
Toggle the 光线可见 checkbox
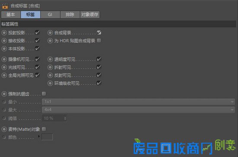[x=37, y=67]
